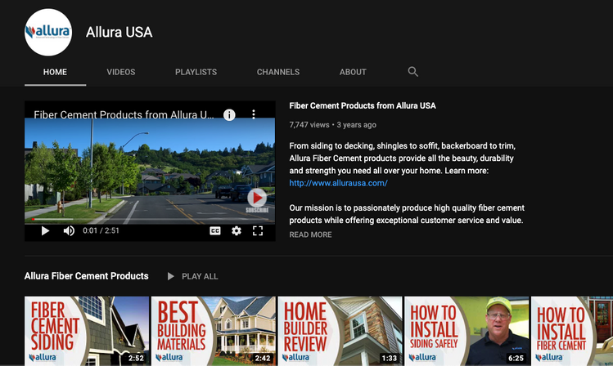Screen dimensions: 613x366
Task: Click the video progress bar
Action: [150, 220]
